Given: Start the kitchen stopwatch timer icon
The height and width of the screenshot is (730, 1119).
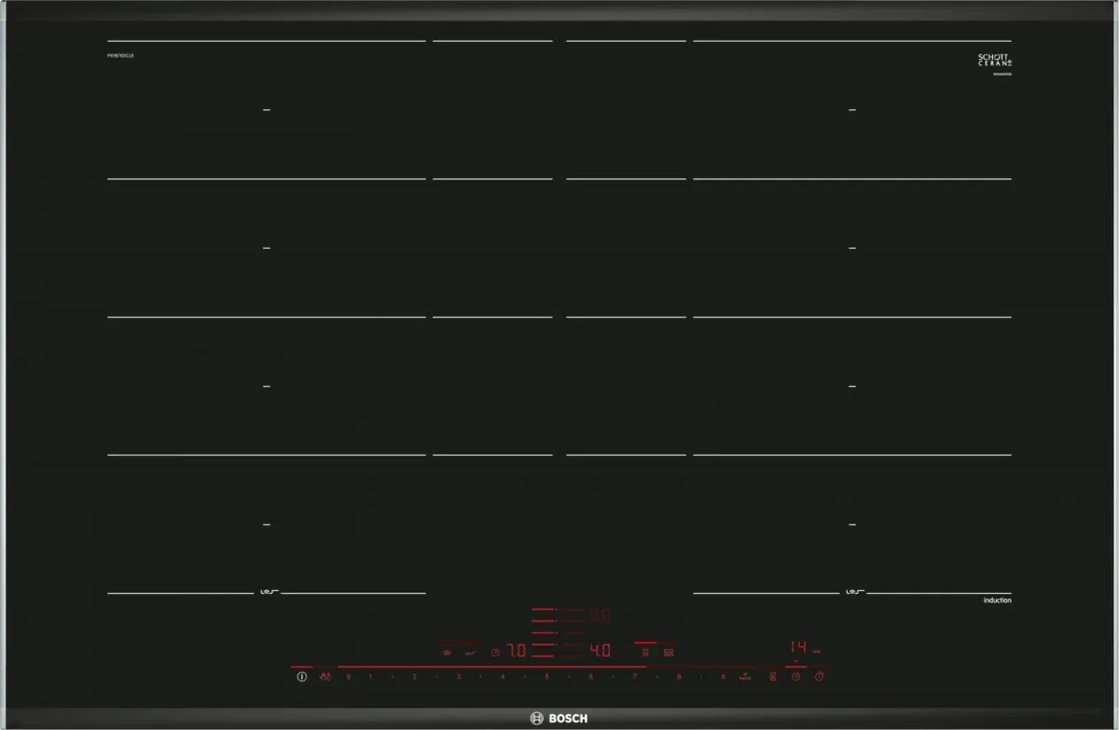Looking at the screenshot, I should click(820, 677).
